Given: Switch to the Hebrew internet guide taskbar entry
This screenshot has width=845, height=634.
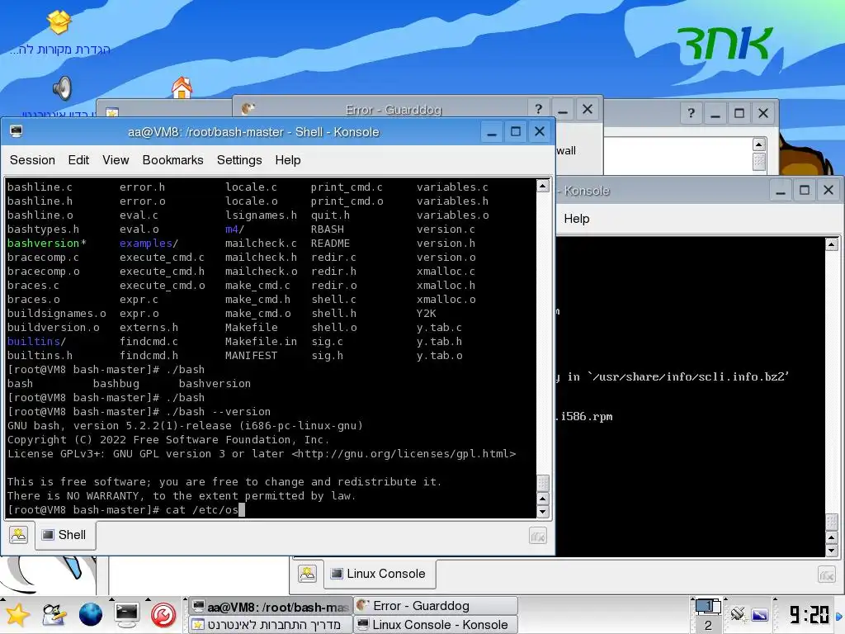Looking at the screenshot, I should [x=271, y=625].
